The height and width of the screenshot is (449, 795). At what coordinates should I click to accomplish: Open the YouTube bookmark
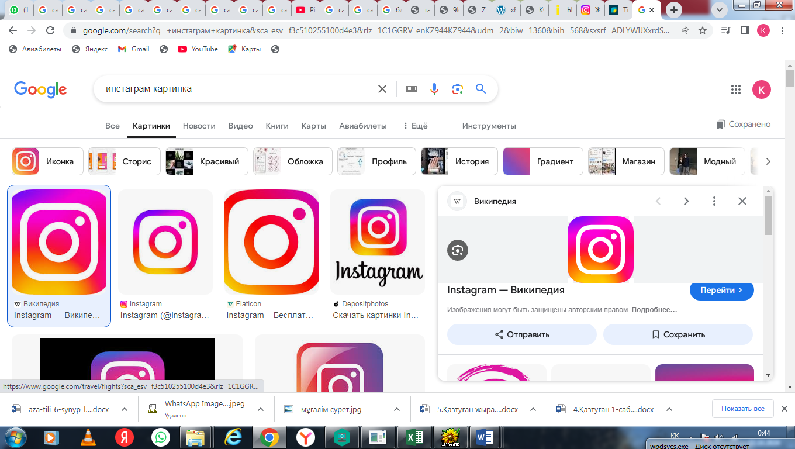click(x=198, y=49)
